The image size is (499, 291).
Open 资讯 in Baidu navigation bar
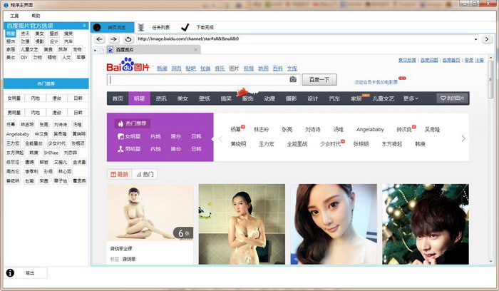coord(161,98)
